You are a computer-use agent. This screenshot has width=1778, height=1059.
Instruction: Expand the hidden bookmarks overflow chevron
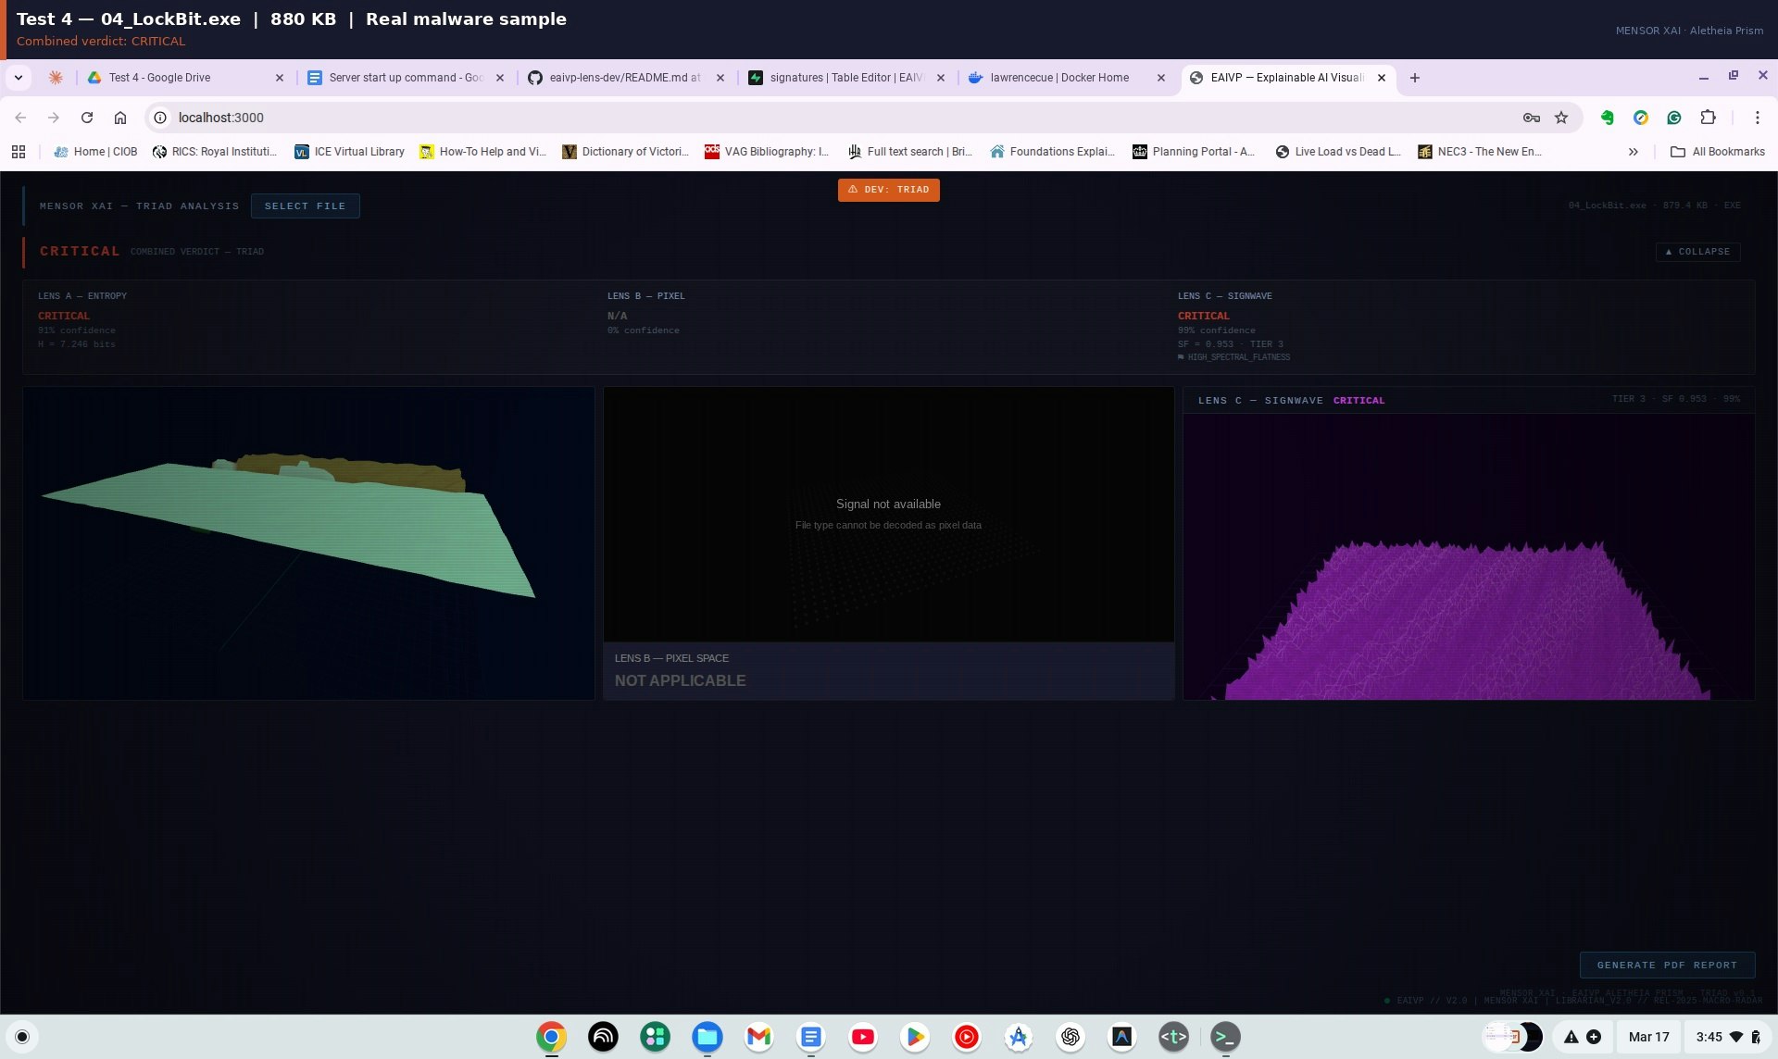(x=1634, y=152)
